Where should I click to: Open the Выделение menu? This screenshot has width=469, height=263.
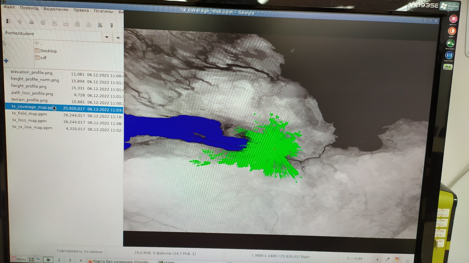(x=56, y=9)
